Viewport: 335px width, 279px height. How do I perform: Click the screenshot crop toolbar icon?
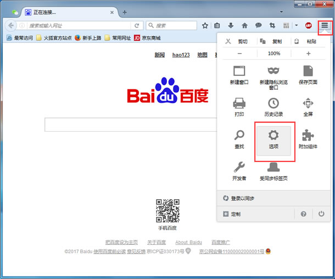pyautogui.click(x=272, y=26)
